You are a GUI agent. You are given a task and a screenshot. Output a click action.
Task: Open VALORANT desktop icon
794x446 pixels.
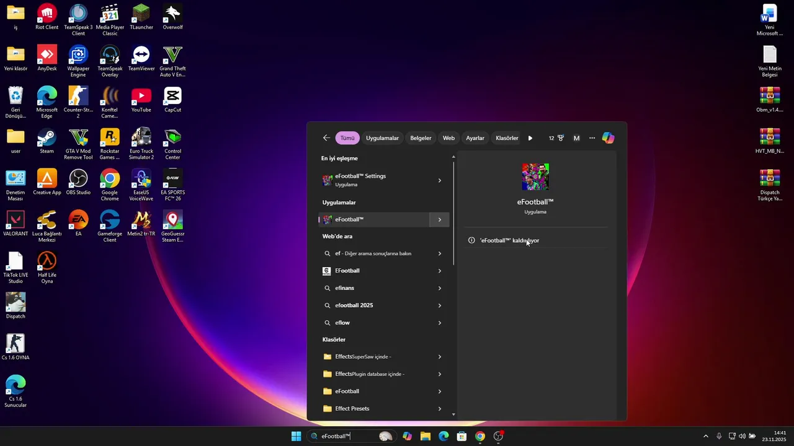[16, 224]
